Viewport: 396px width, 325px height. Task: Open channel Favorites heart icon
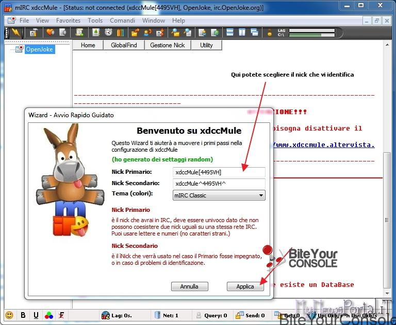point(50,32)
